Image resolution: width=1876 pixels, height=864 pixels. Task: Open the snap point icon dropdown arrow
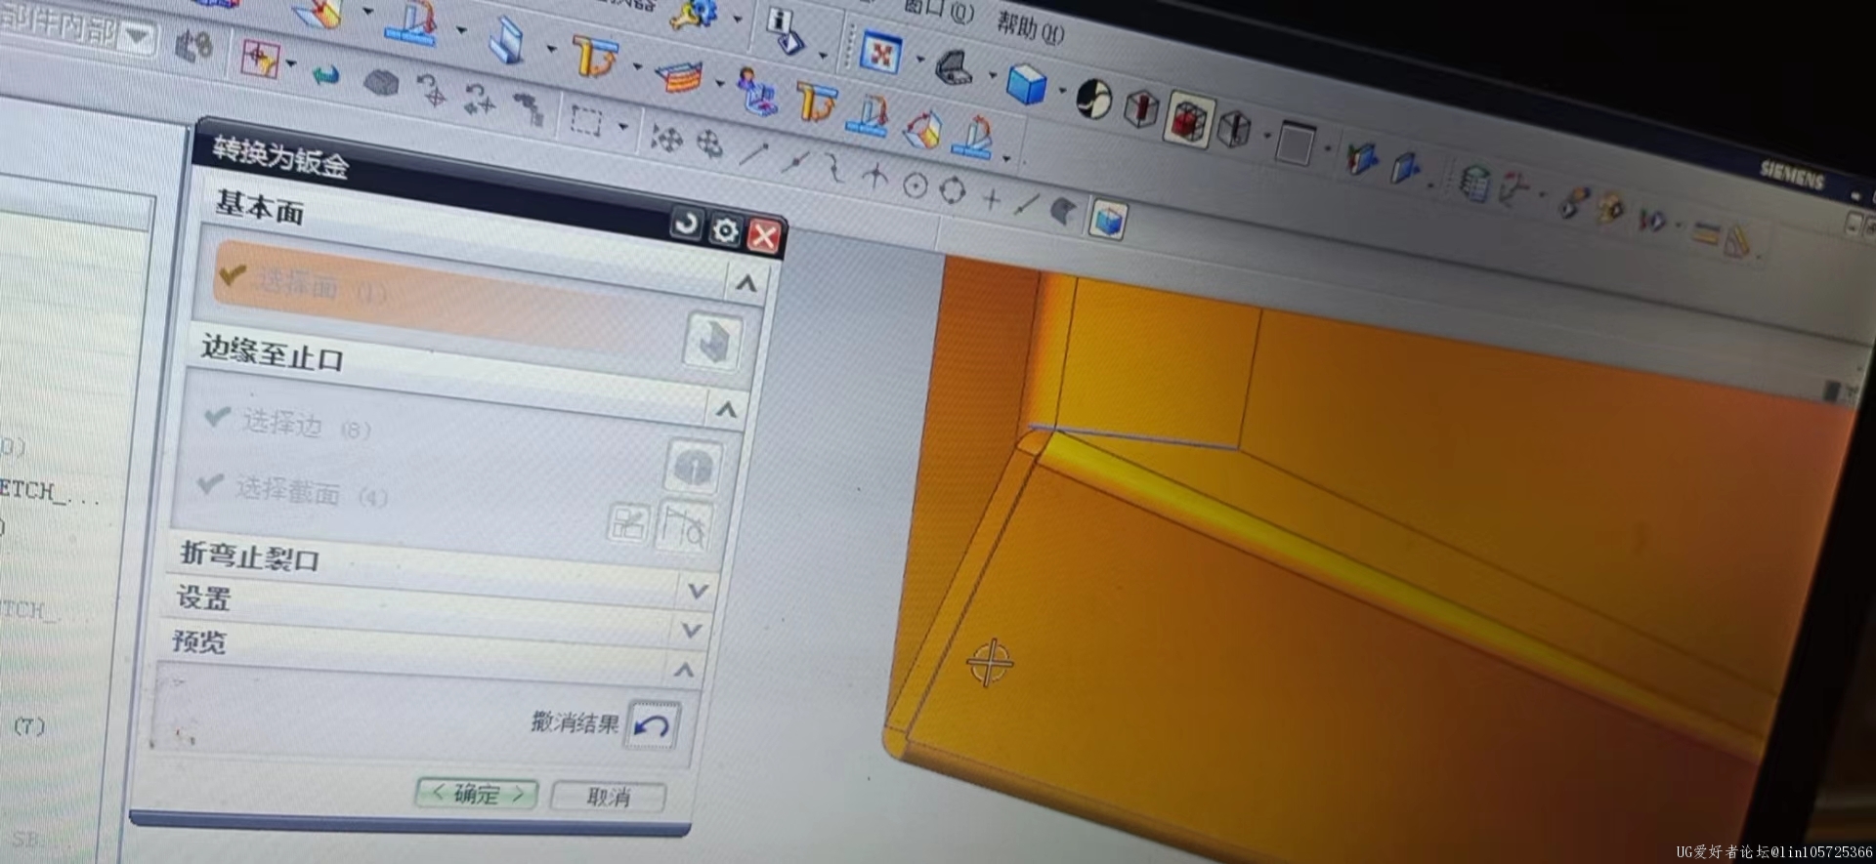click(x=291, y=64)
